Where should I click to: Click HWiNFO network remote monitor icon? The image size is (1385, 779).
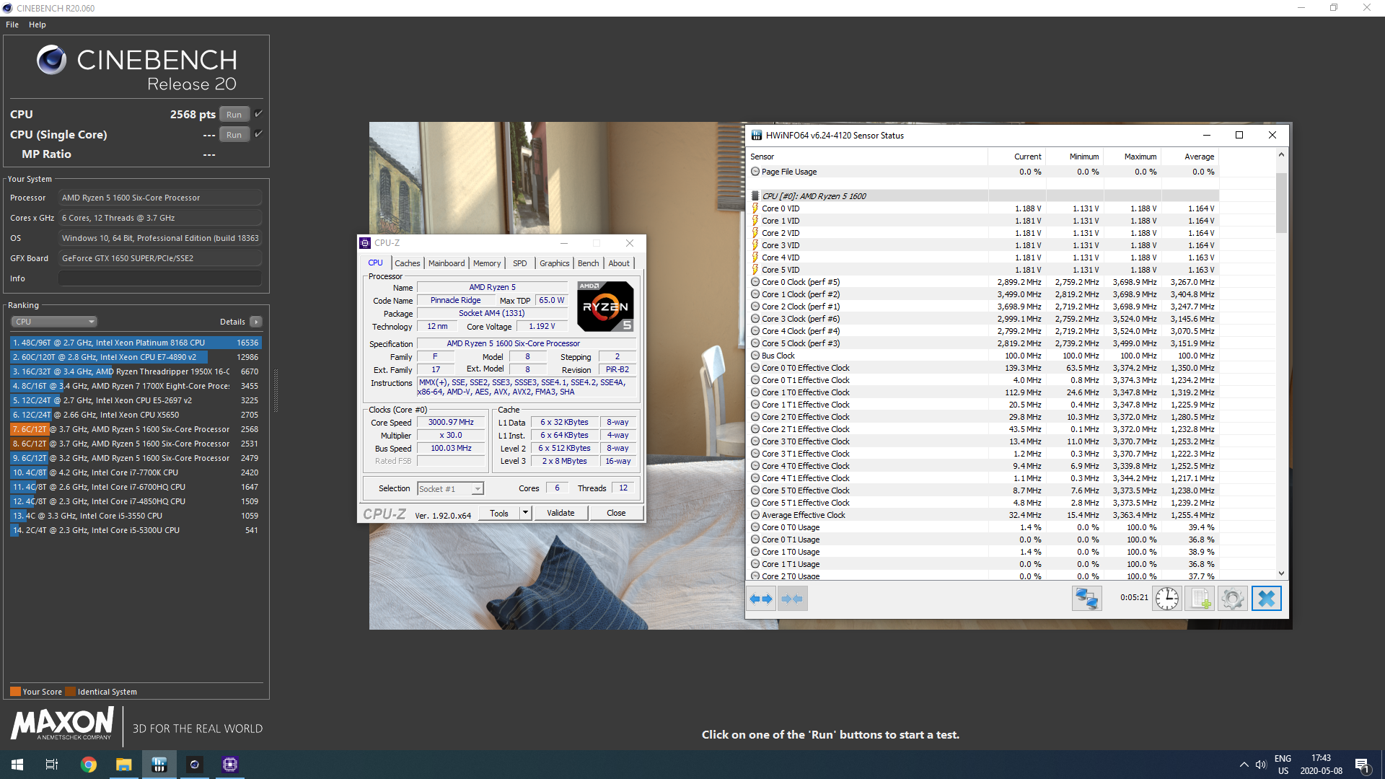coord(1086,599)
